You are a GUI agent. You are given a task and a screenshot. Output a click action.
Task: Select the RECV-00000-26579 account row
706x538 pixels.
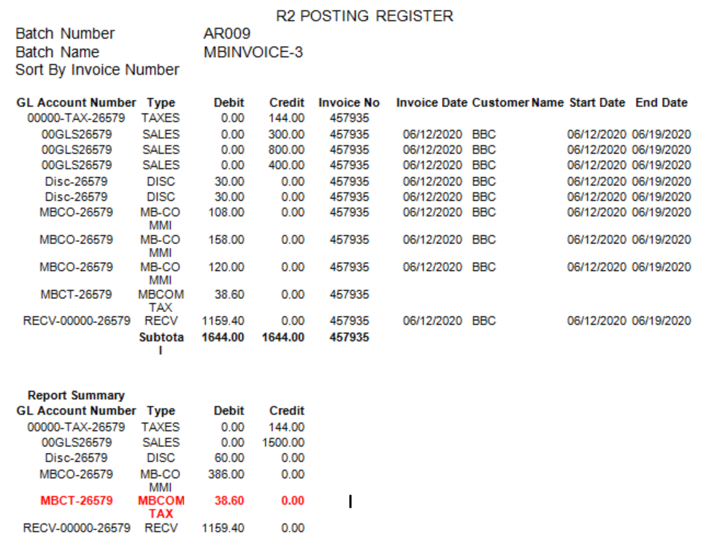coord(76,321)
